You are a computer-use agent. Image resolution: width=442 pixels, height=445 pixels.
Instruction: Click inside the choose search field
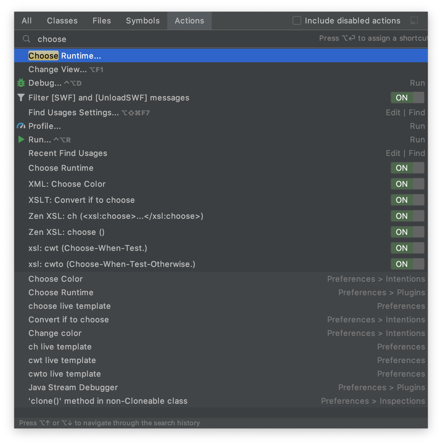click(x=123, y=39)
